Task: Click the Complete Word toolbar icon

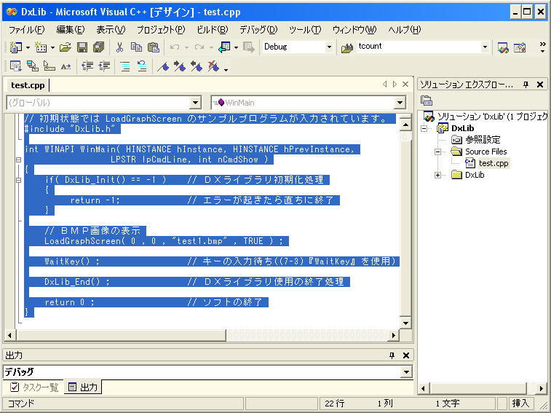Action: tap(66, 66)
